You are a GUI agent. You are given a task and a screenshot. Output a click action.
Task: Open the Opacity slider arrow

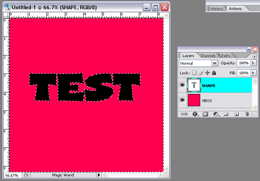[253, 63]
